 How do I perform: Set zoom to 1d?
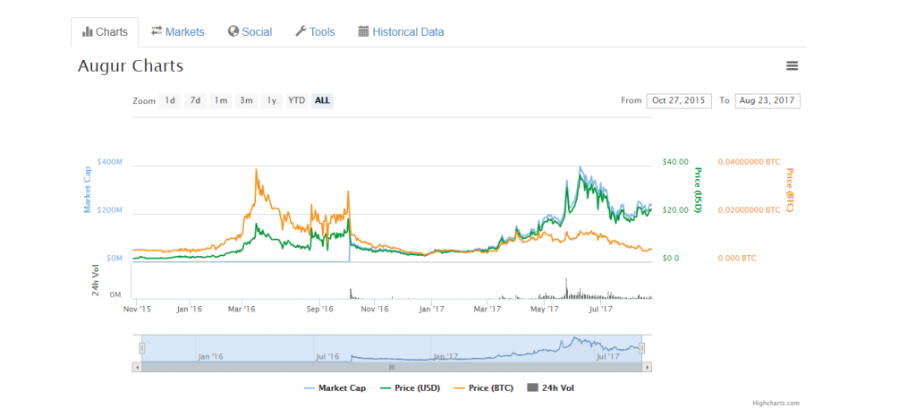(x=170, y=100)
